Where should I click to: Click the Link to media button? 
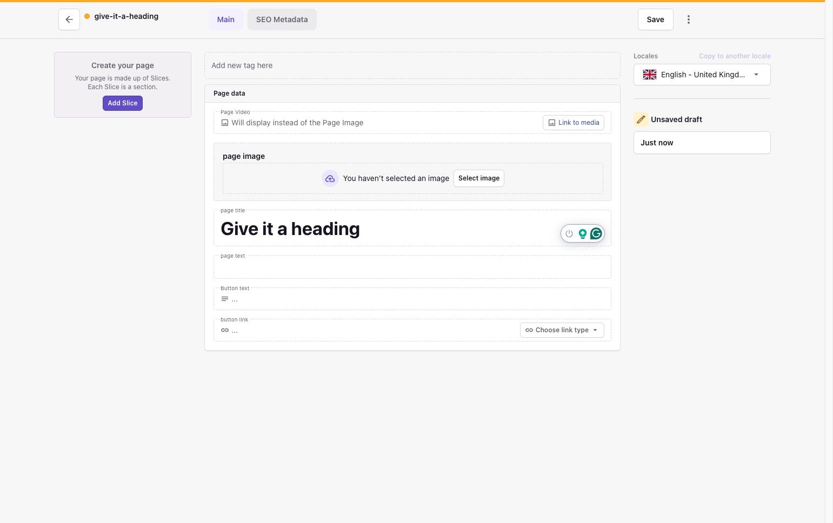[573, 123]
